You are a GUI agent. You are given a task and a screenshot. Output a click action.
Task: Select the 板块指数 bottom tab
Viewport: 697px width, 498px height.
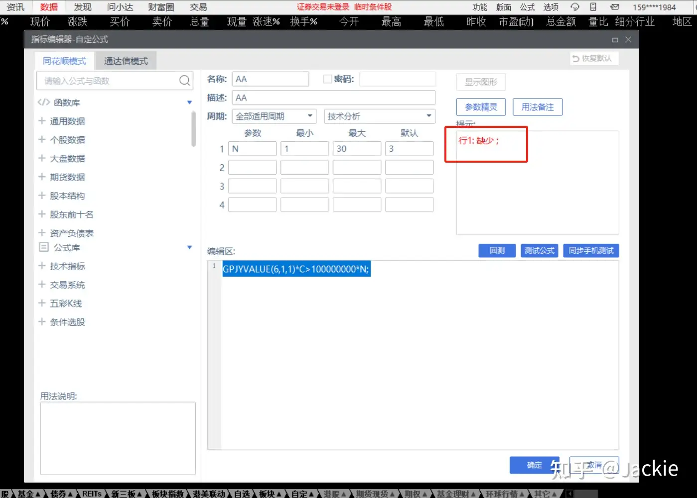(167, 494)
